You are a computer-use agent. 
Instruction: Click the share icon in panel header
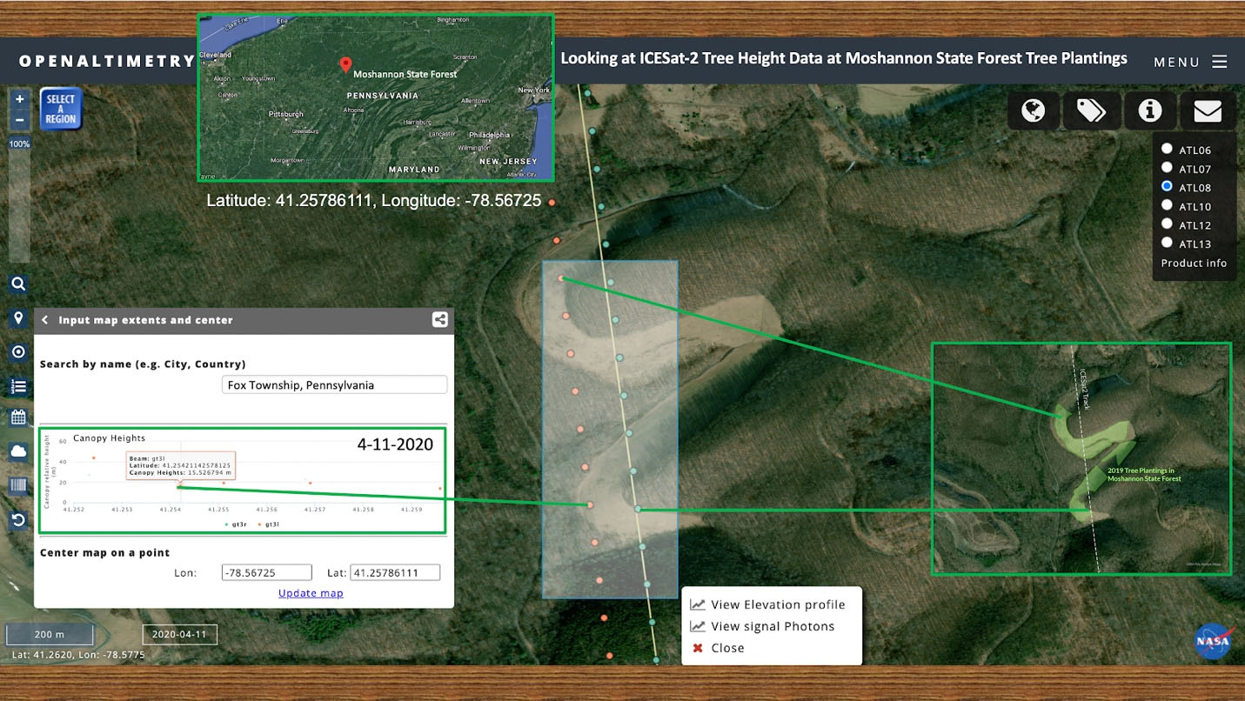pyautogui.click(x=439, y=320)
